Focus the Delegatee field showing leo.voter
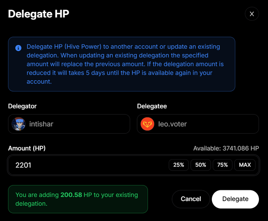Screen dimensions: 268x221 coord(198,124)
